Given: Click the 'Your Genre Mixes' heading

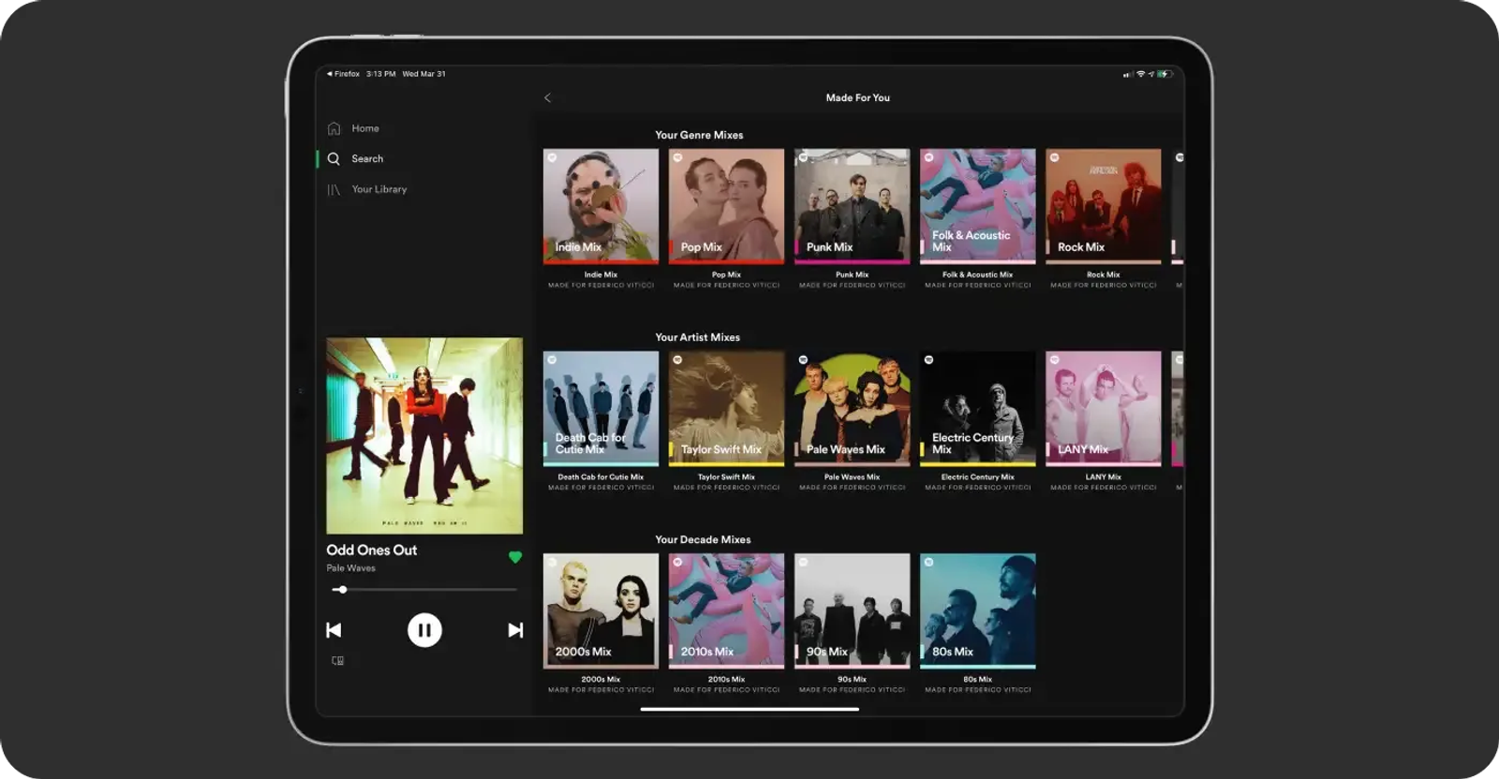Looking at the screenshot, I should coord(699,135).
